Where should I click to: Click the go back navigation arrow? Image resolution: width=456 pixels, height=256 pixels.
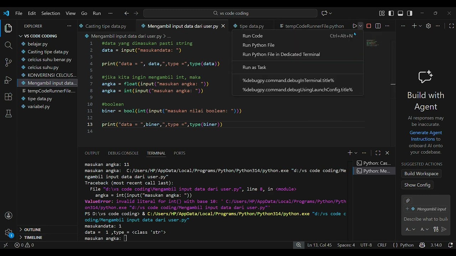126,13
